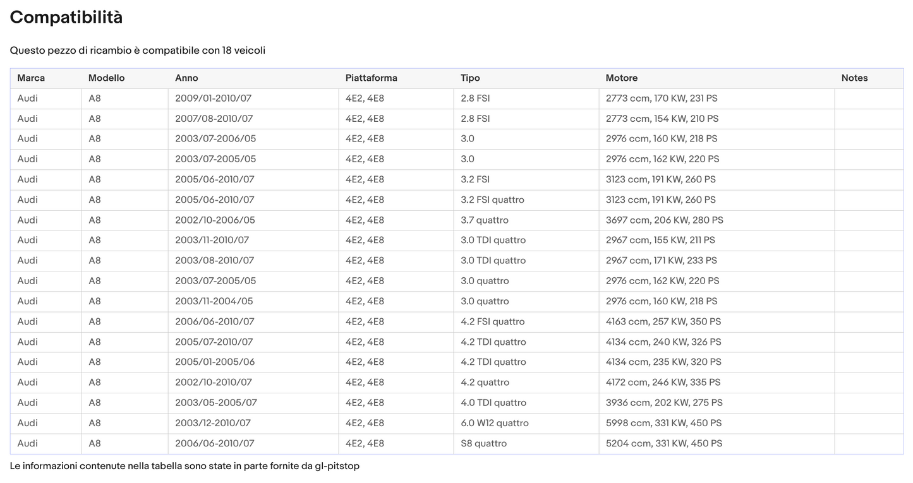Select the Tipo column header
Image resolution: width=913 pixels, height=483 pixels.
(x=470, y=78)
